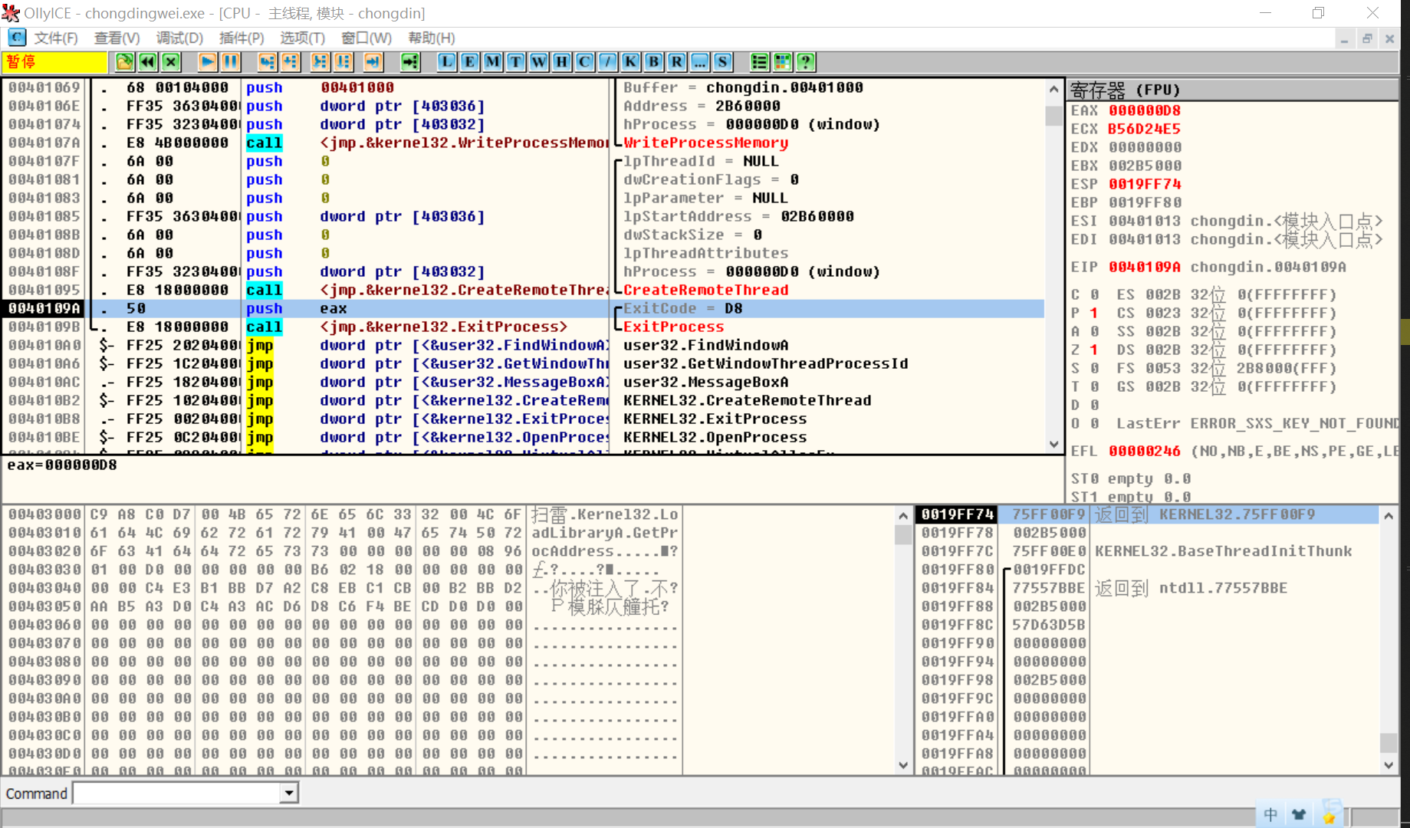
Task: Select the Z flag value in registers
Action: click(x=1094, y=350)
